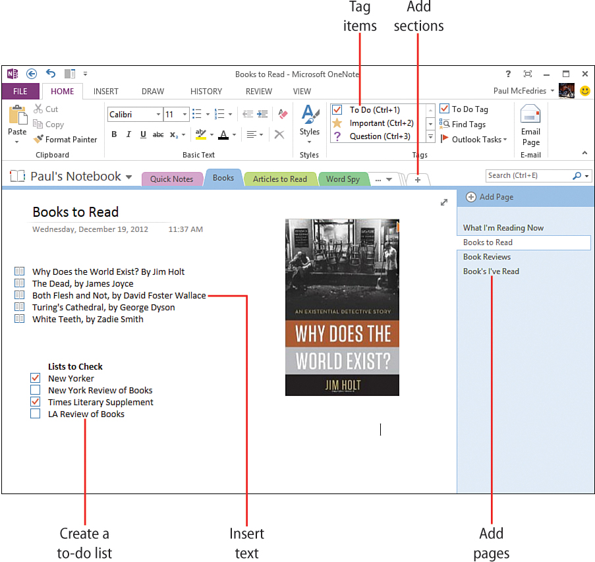Screen dimensions: 595x562
Task: Click the bulleted list icon
Action: tap(196, 114)
